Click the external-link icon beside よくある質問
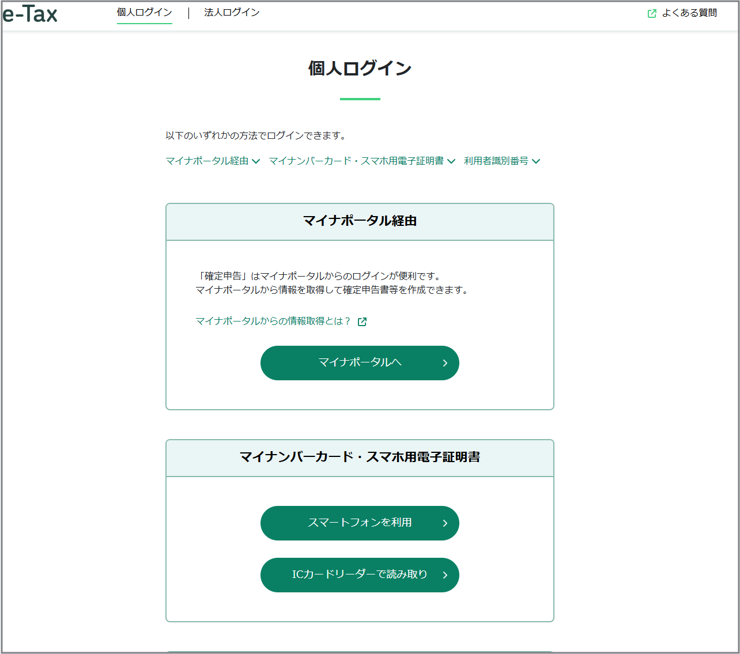Image resolution: width=740 pixels, height=654 pixels. coord(652,12)
